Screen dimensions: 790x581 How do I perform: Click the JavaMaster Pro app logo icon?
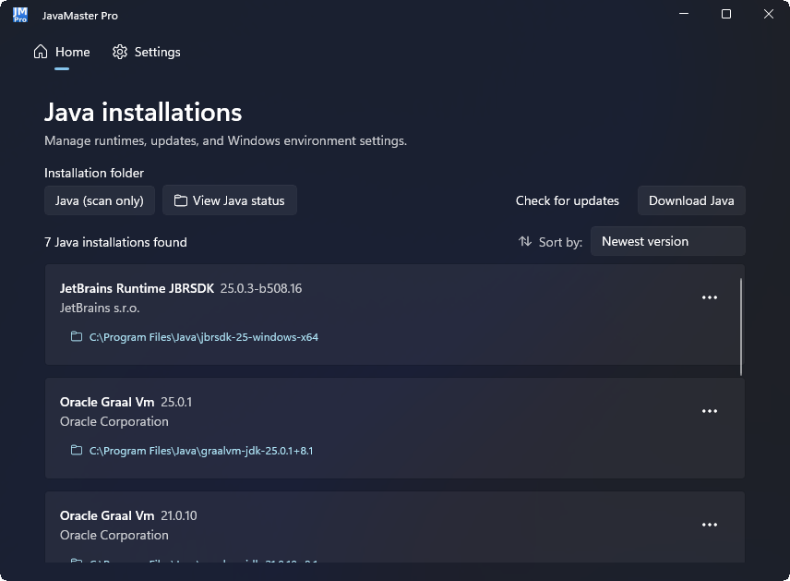(x=20, y=15)
